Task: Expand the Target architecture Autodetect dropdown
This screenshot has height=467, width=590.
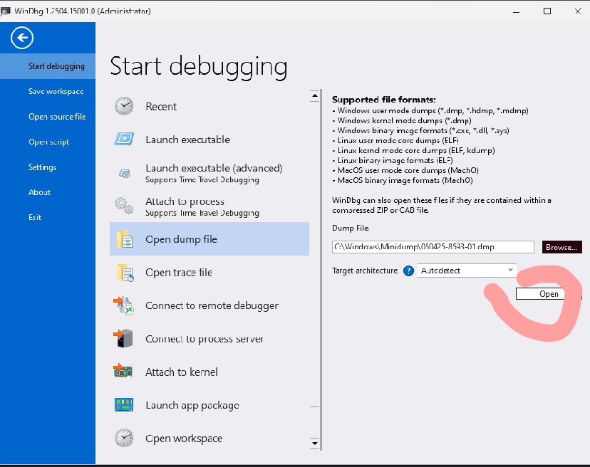Action: (x=467, y=271)
